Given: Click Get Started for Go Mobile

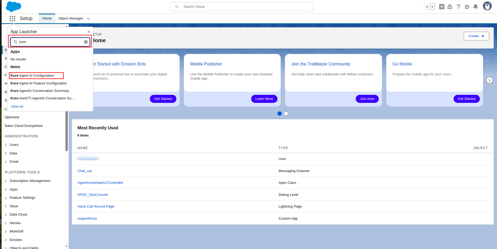Looking at the screenshot, I should click(x=466, y=99).
